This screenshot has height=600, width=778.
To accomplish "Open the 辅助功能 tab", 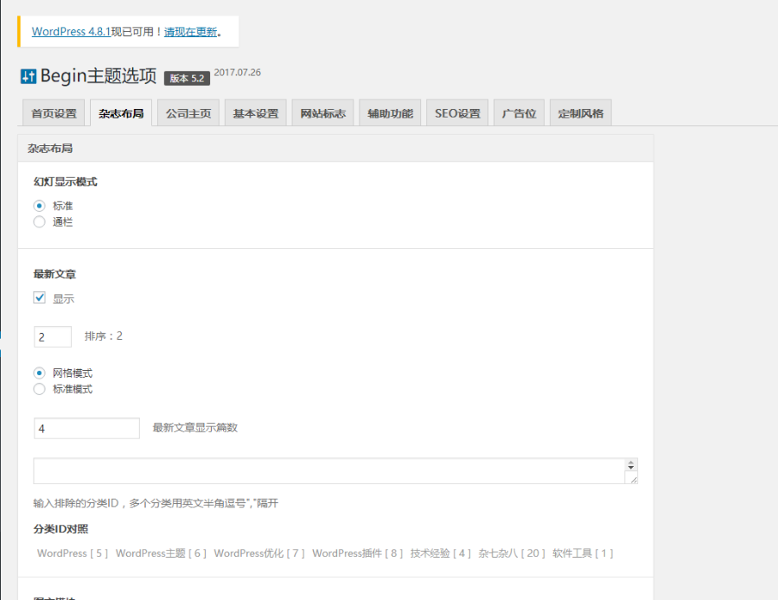I will [x=390, y=113].
